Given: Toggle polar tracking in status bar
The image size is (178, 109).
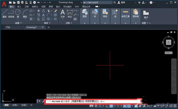Looking at the screenshot, I should [x=111, y=106].
